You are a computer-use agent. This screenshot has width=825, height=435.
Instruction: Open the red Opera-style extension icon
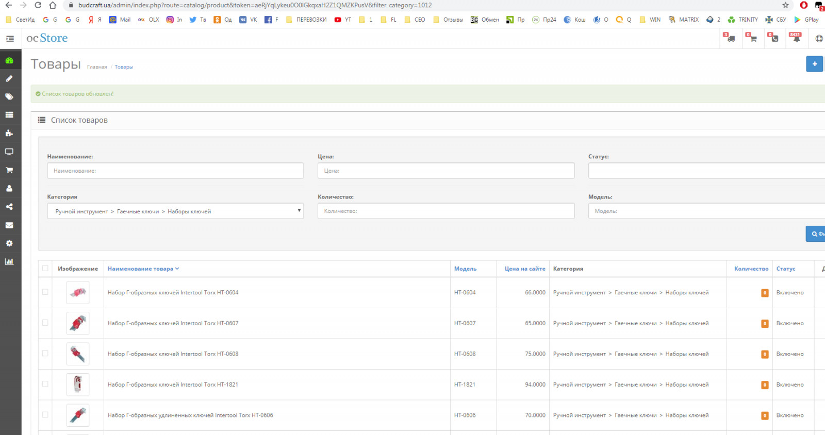804,5
